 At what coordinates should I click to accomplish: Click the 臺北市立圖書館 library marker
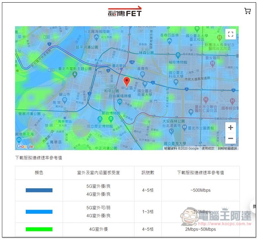click(x=184, y=127)
